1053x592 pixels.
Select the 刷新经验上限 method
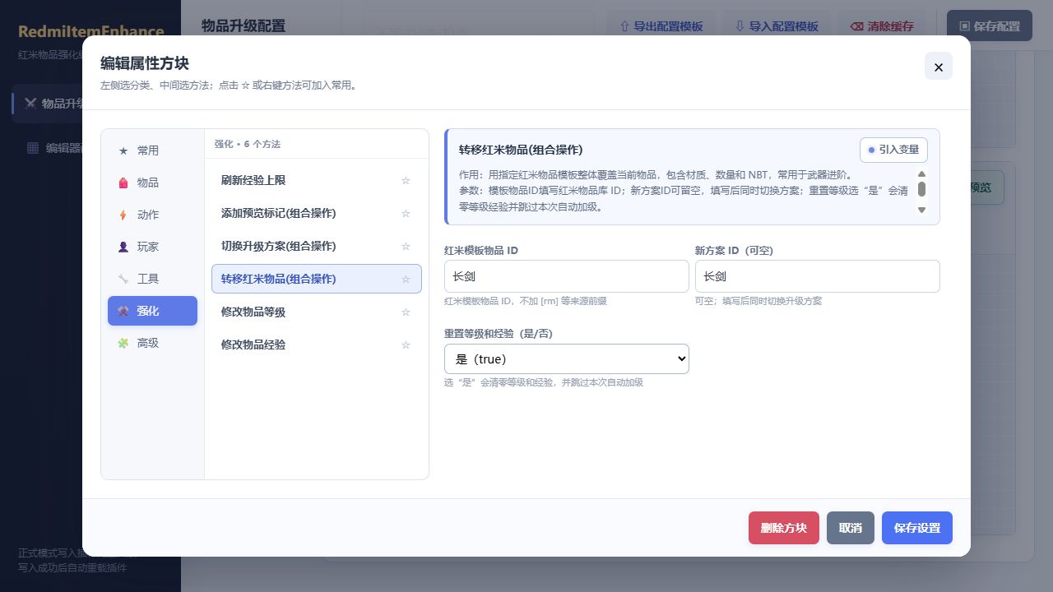click(317, 181)
